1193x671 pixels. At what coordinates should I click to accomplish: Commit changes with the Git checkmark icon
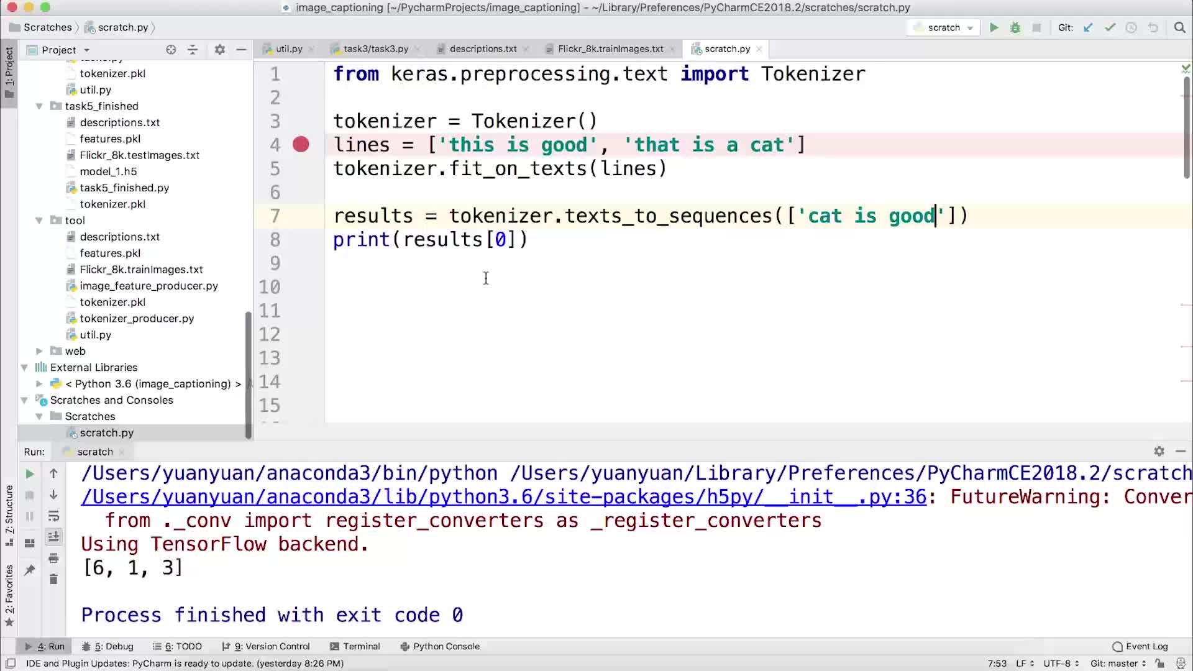click(1110, 27)
